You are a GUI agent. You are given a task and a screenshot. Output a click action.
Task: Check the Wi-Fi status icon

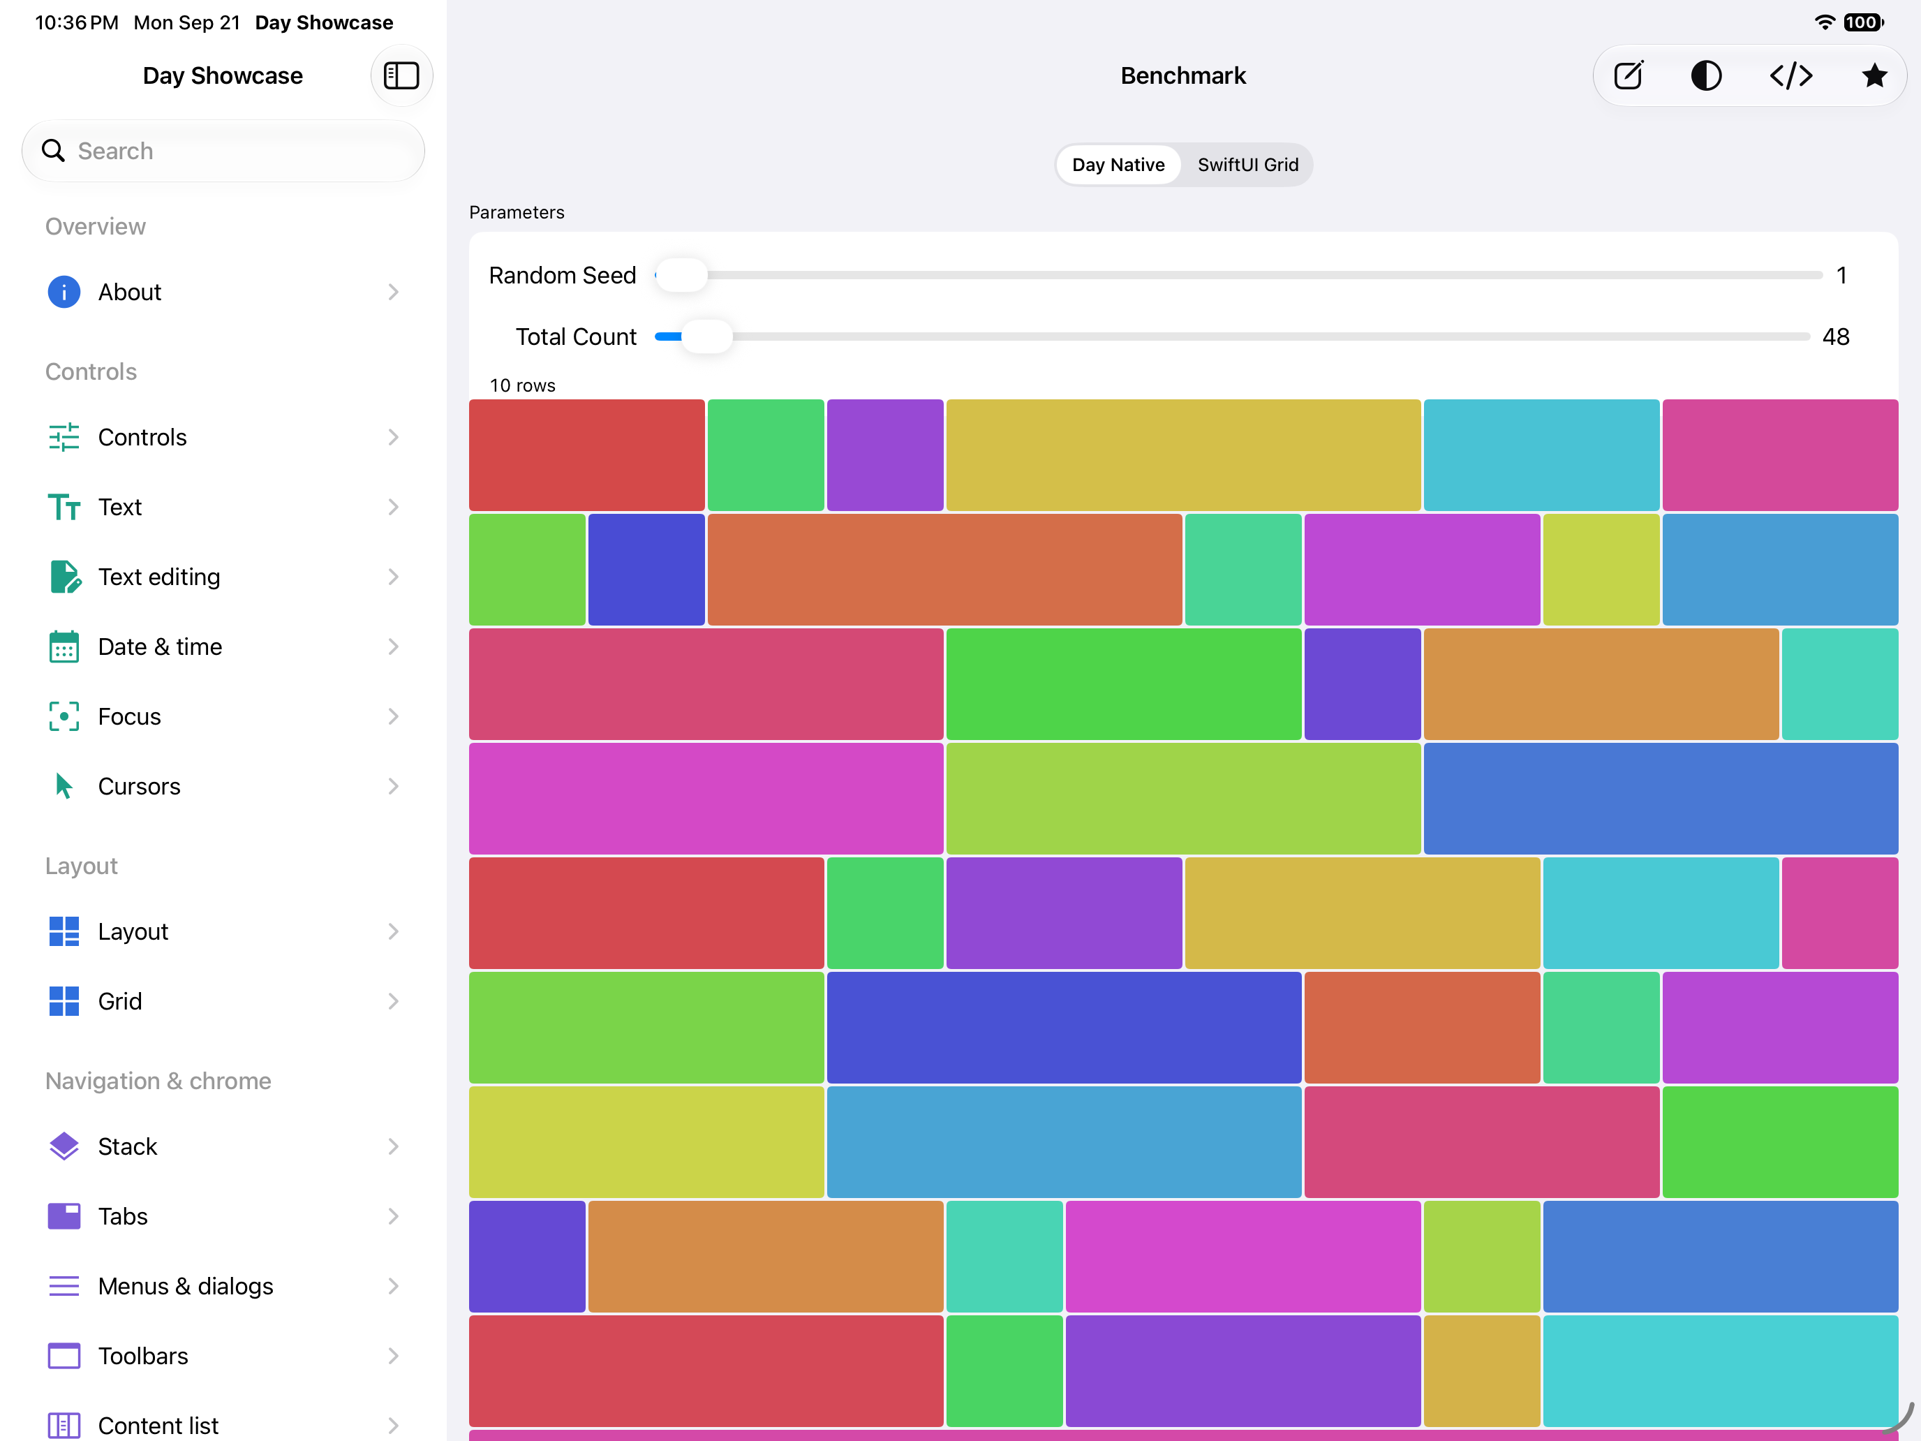tap(1825, 22)
